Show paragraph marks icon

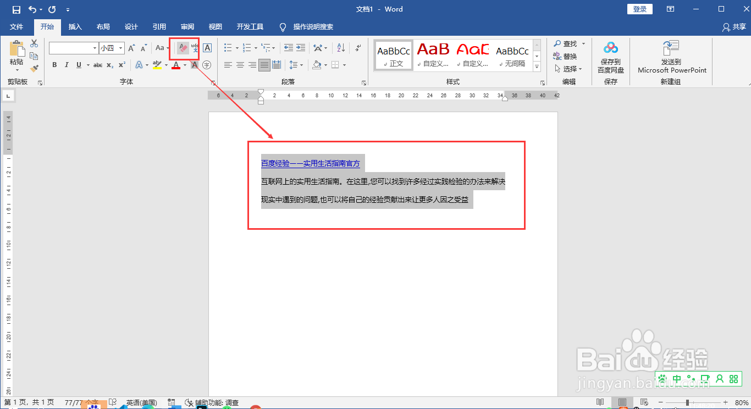(x=358, y=48)
